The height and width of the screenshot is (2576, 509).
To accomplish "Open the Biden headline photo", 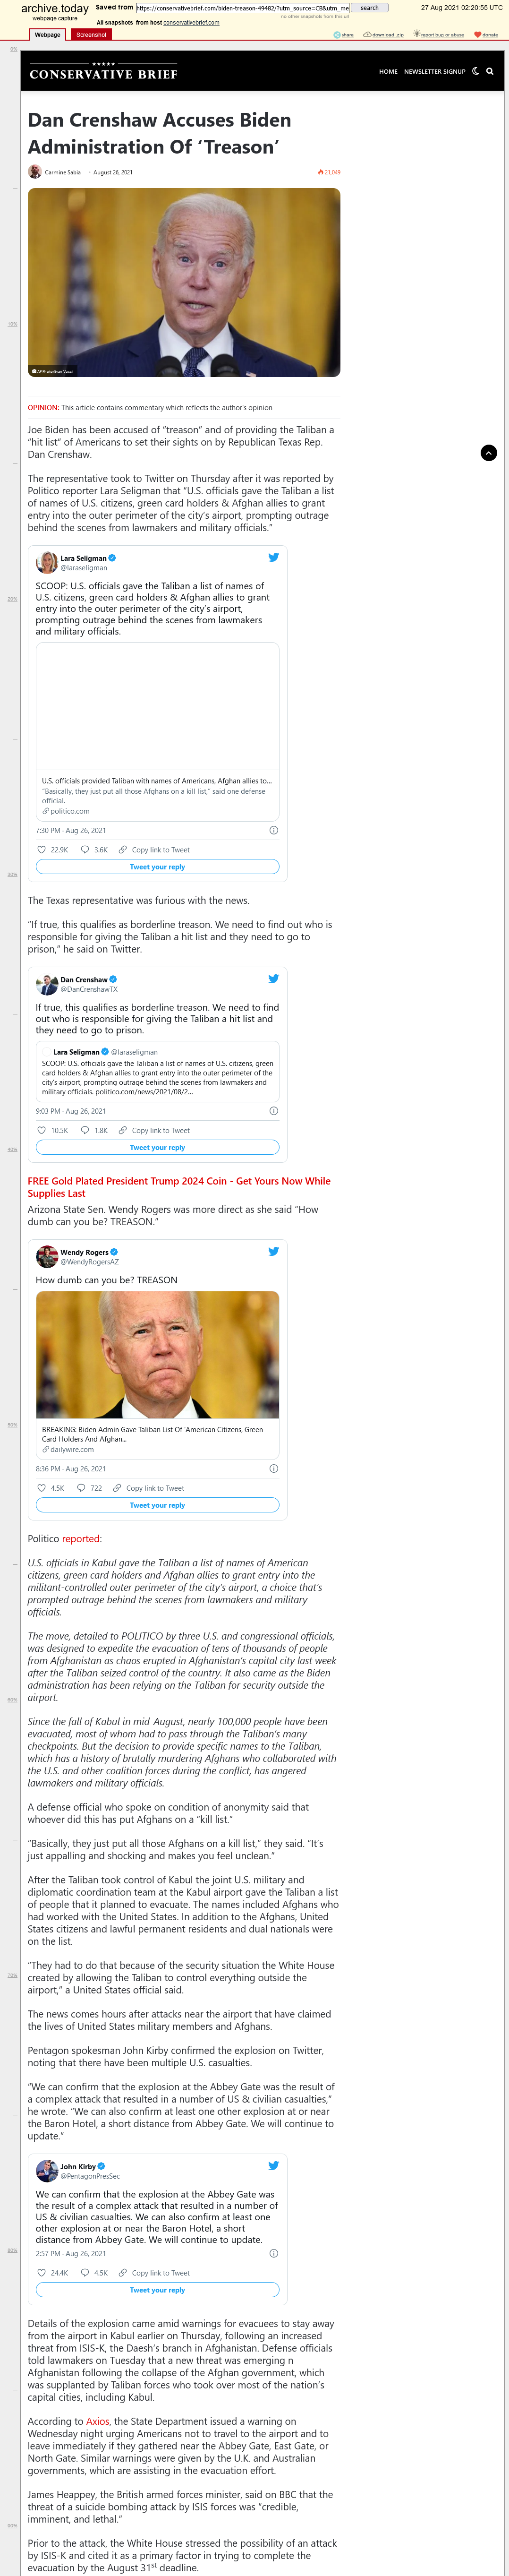I will 184,282.
